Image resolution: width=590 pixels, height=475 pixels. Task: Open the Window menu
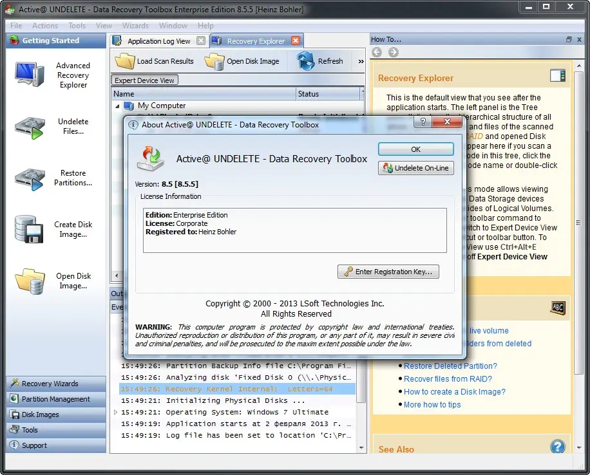click(173, 26)
